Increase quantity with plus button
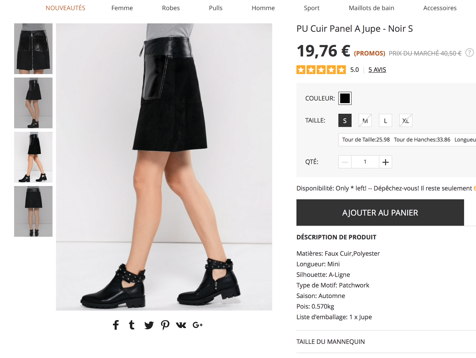476x358 pixels. click(x=385, y=162)
